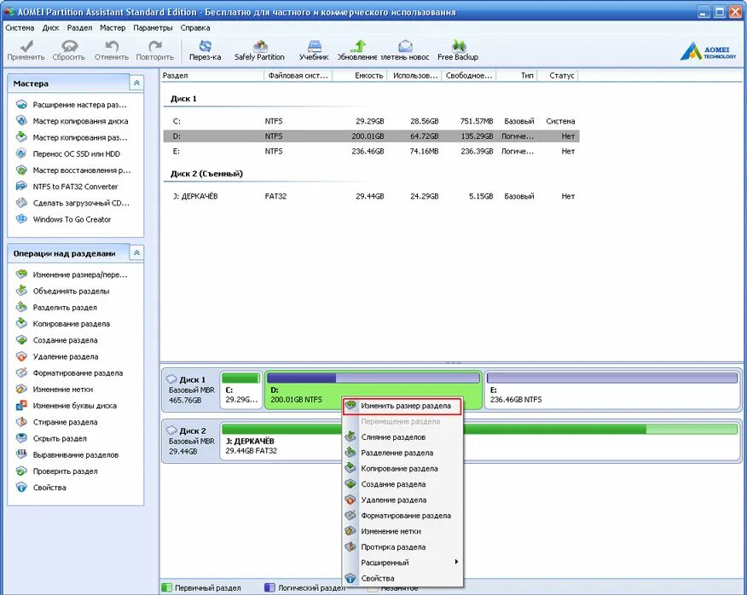
Task: Choose Изменение метки in context menu
Action: point(402,532)
